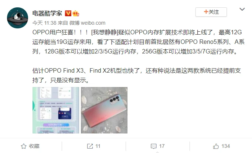The height and width of the screenshot is (153, 252).
Task: Open the 微博 weibo.com source link
Action: (x=88, y=23)
